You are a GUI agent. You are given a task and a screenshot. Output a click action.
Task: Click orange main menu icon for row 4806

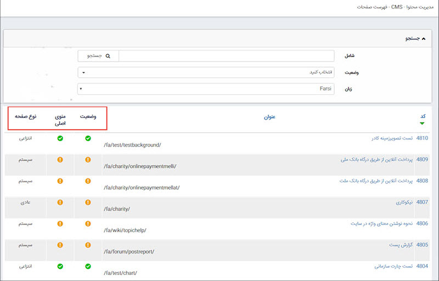coord(60,223)
